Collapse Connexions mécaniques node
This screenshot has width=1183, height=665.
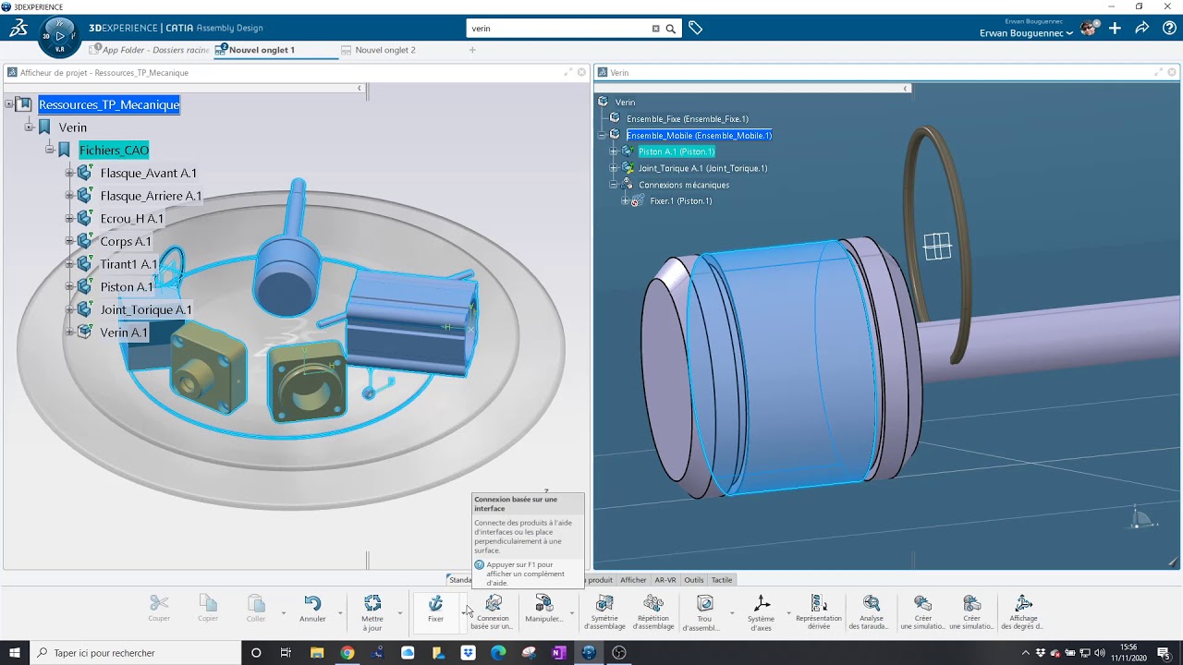click(x=614, y=185)
